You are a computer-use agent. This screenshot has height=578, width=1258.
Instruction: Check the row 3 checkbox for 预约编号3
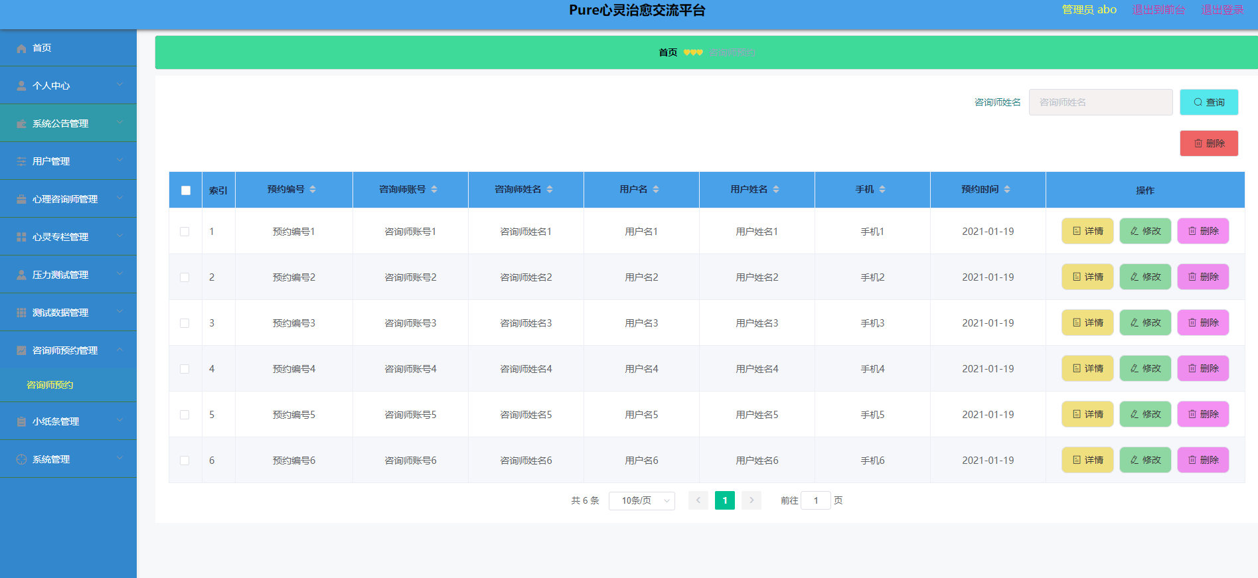[x=185, y=323]
